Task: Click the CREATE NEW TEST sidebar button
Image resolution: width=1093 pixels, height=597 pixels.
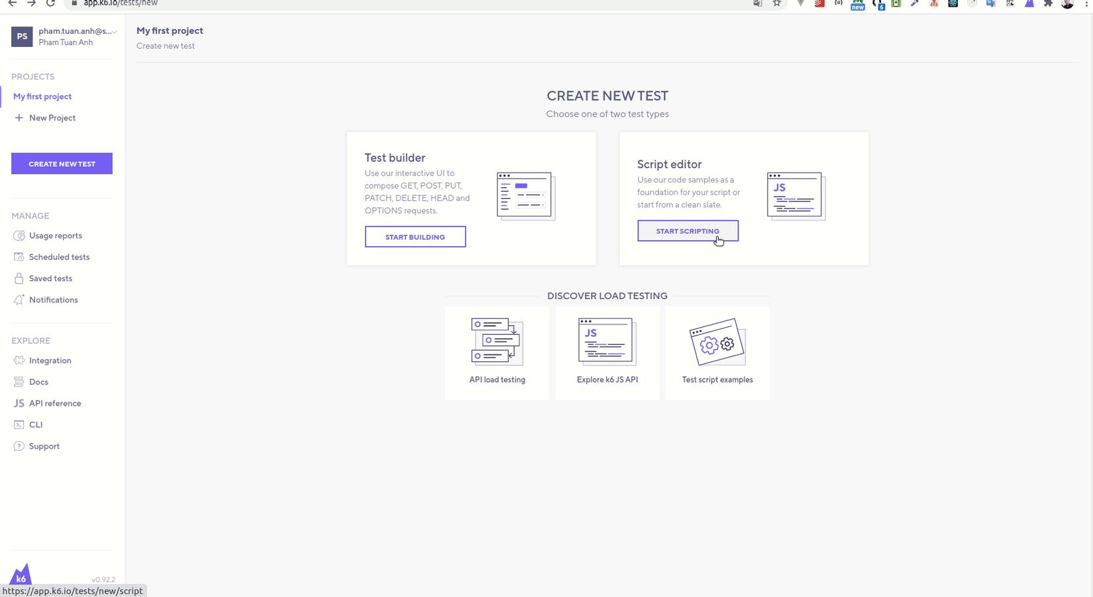Action: point(62,163)
